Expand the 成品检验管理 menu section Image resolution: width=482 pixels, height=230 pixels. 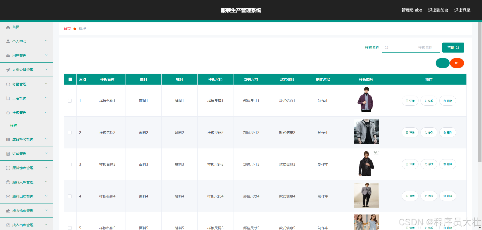point(26,139)
